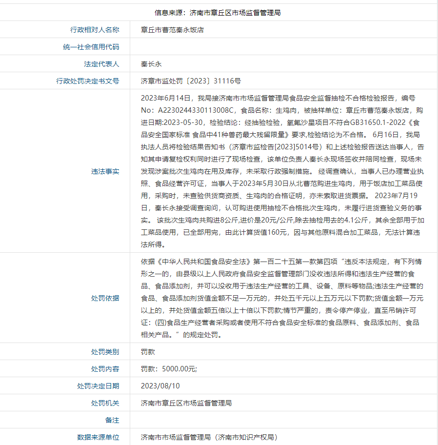Click the 备注 label
Viewport: 438px width, 445px height.
click(x=112, y=420)
